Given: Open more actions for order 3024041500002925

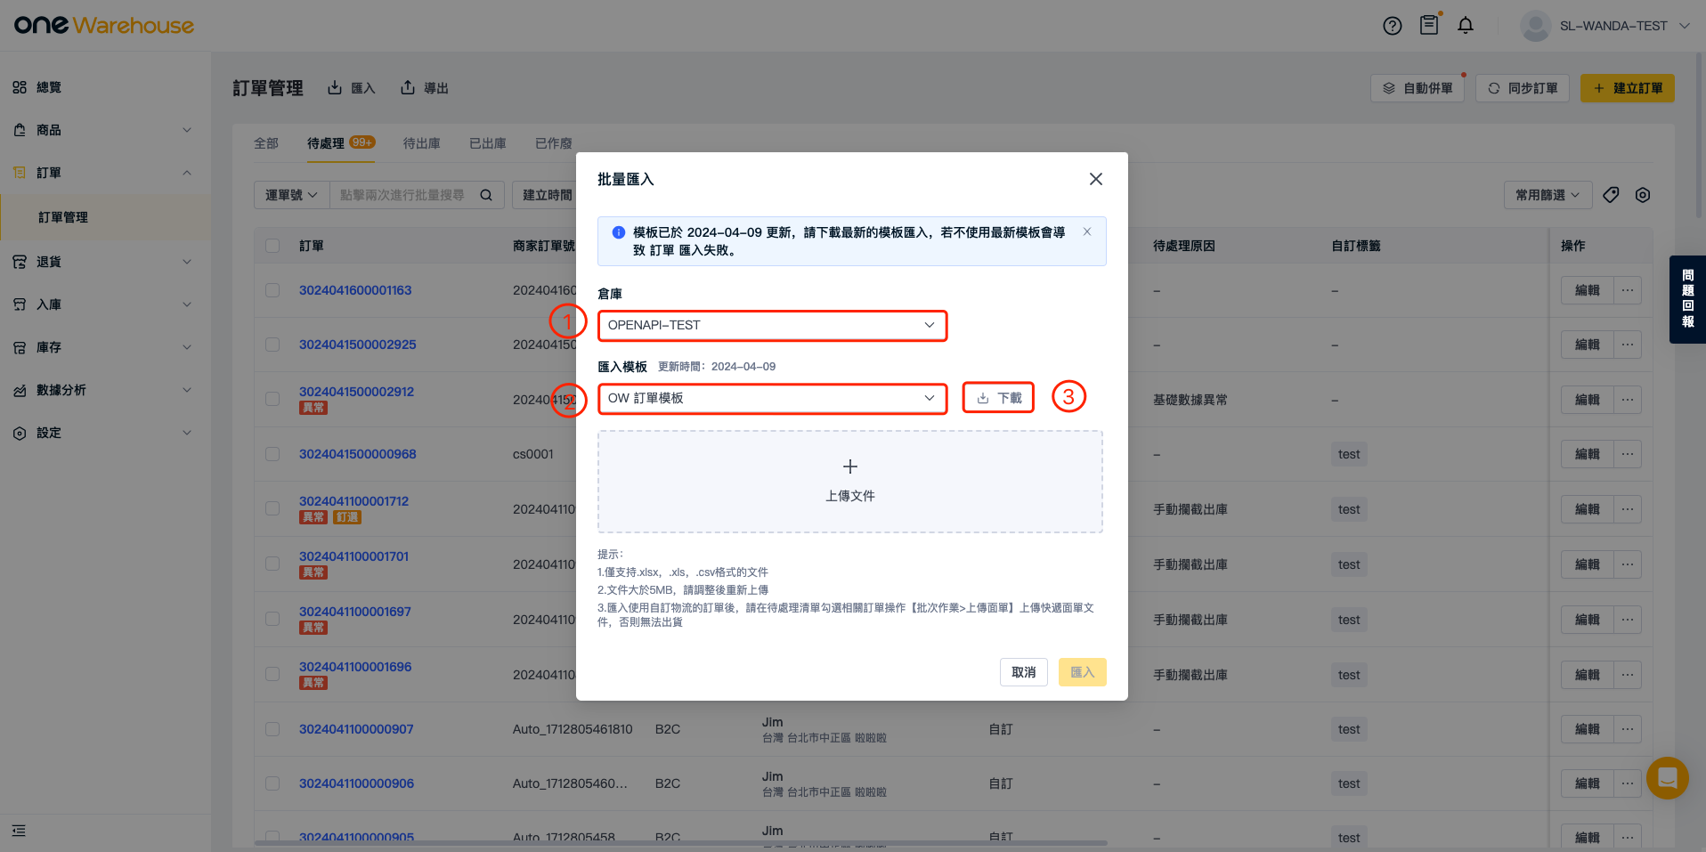Looking at the screenshot, I should pyautogui.click(x=1628, y=345).
